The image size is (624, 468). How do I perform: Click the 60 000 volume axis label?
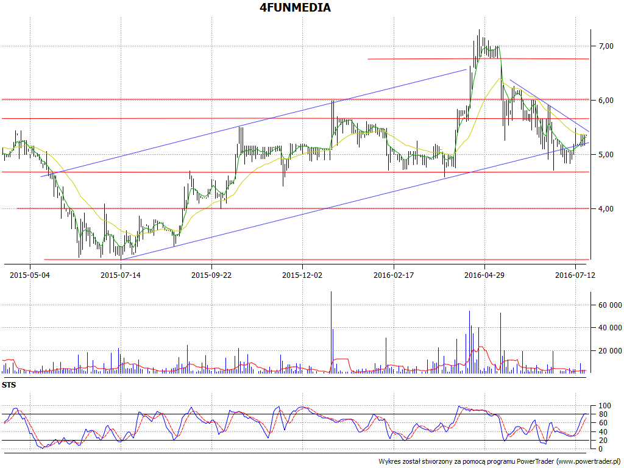click(610, 305)
